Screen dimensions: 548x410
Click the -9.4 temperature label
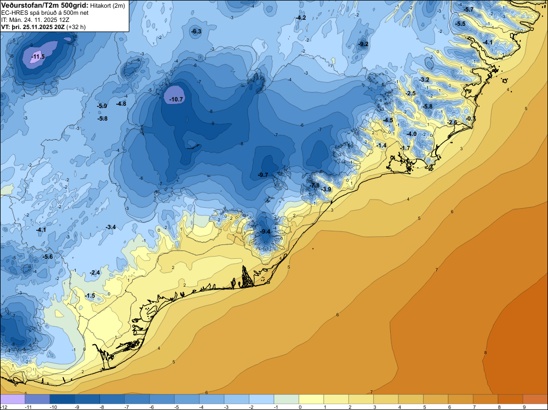pyautogui.click(x=266, y=231)
